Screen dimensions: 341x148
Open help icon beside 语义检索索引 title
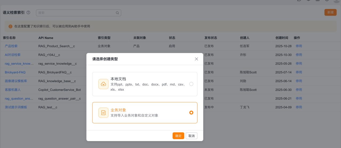tap(29, 12)
